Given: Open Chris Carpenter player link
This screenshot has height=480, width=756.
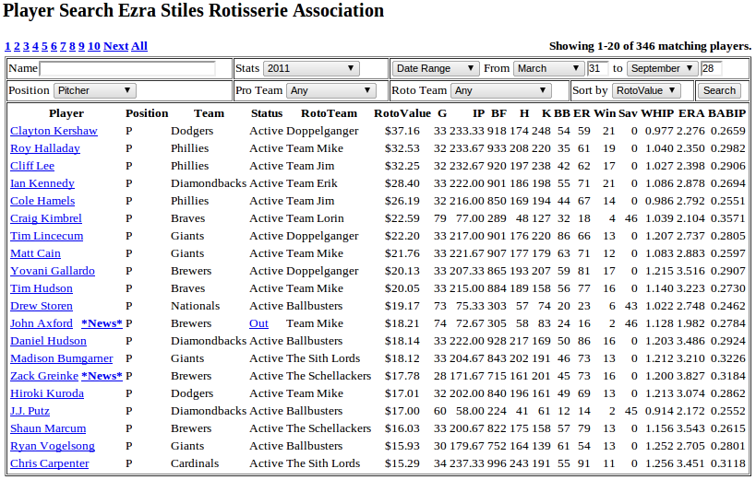Looking at the screenshot, I should tap(50, 463).
